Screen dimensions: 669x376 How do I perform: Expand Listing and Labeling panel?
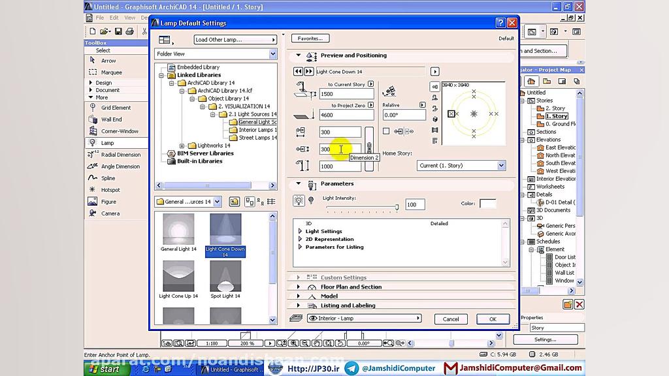(x=298, y=305)
